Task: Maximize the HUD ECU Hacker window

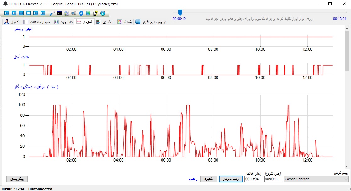Action: [330, 4]
